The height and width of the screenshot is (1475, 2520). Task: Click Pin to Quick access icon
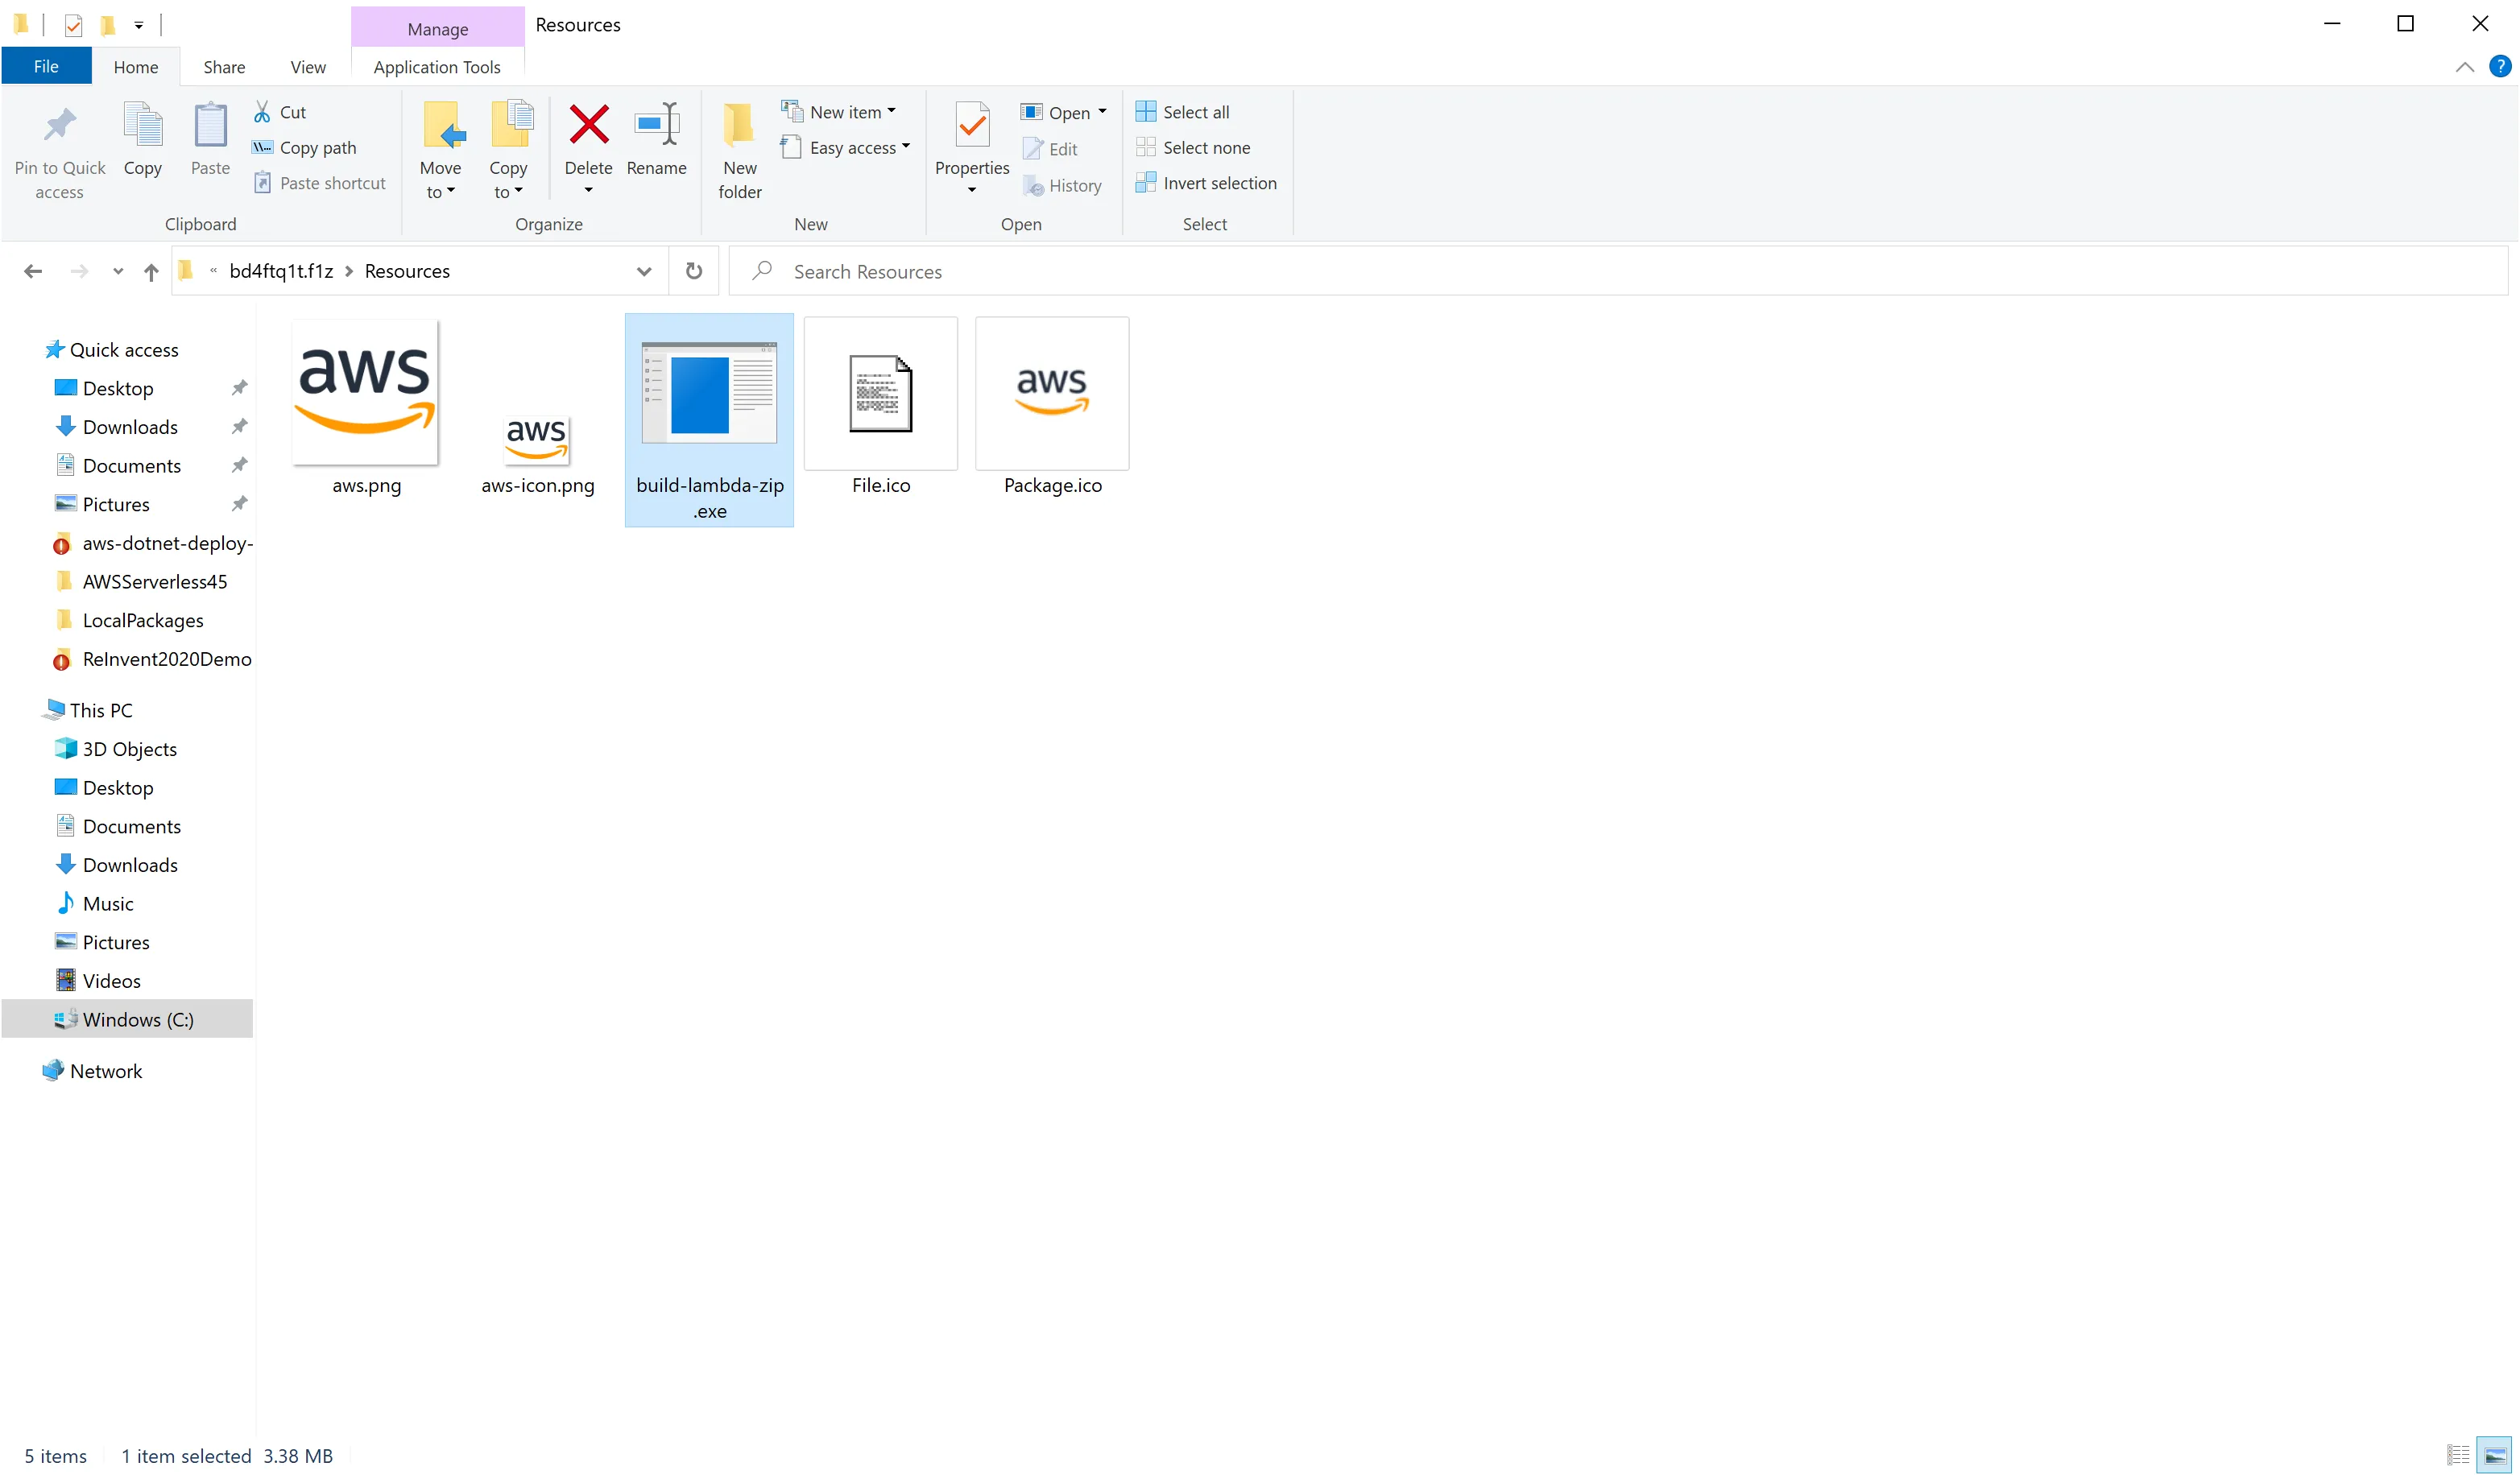59,126
